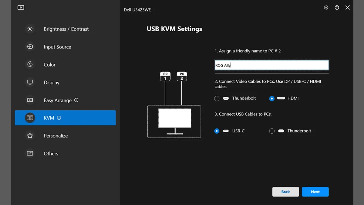
Task: Click the KVM section icon
Action: point(30,118)
